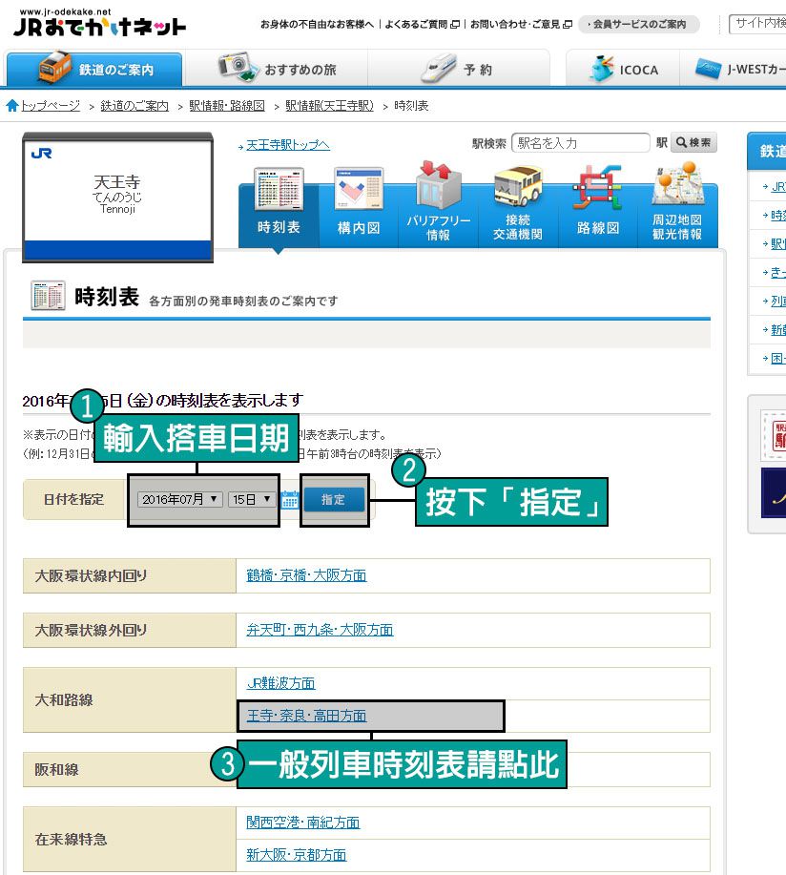
Task: Click the 検索 station search button
Action: pyautogui.click(x=693, y=143)
